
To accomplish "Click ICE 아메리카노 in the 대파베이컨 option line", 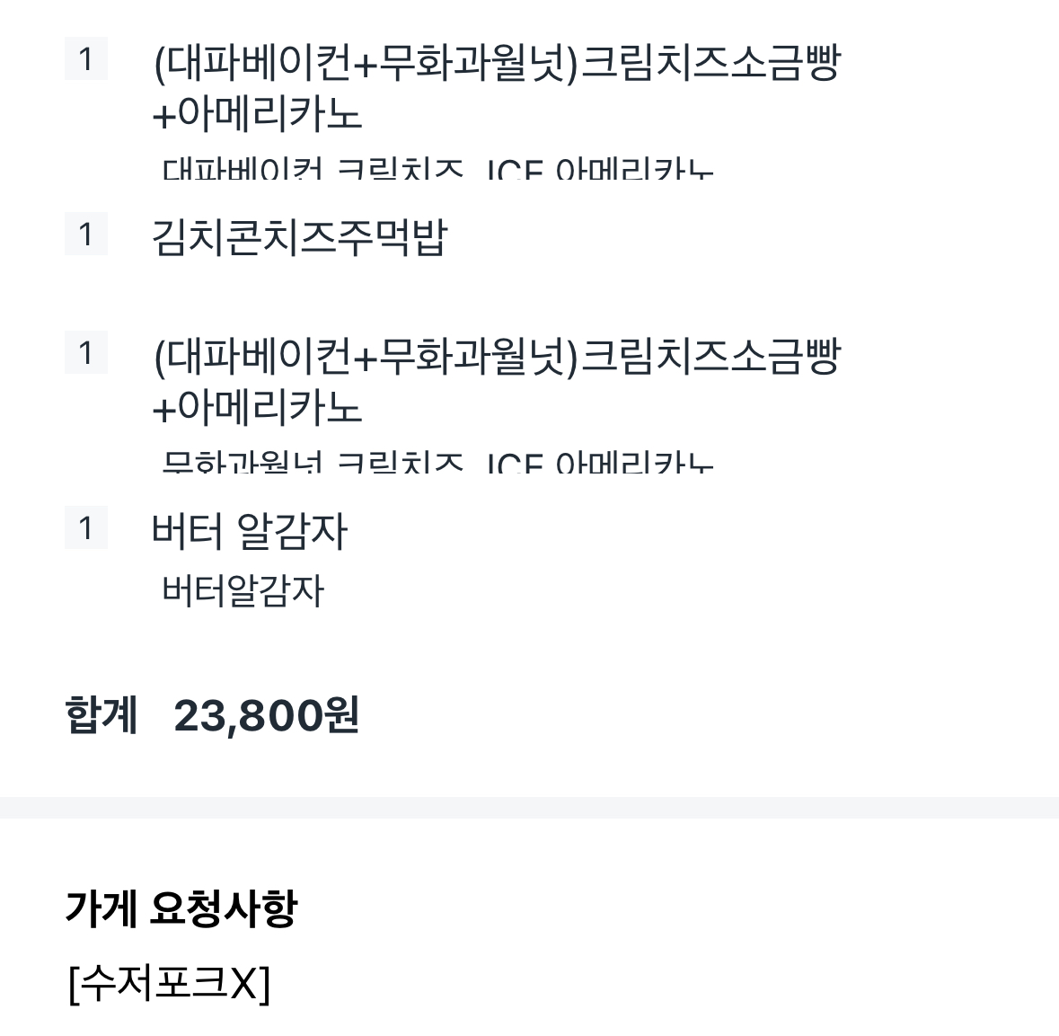I will click(x=599, y=168).
